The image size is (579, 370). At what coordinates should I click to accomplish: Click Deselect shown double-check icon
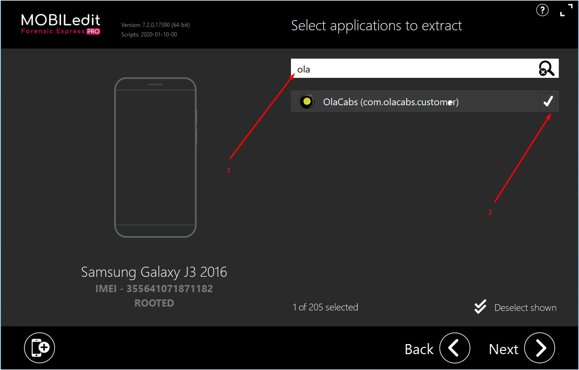click(x=480, y=307)
